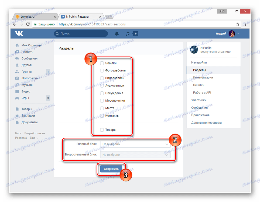Open the Реклама footer link
The image size is (260, 202).
click(21, 138)
